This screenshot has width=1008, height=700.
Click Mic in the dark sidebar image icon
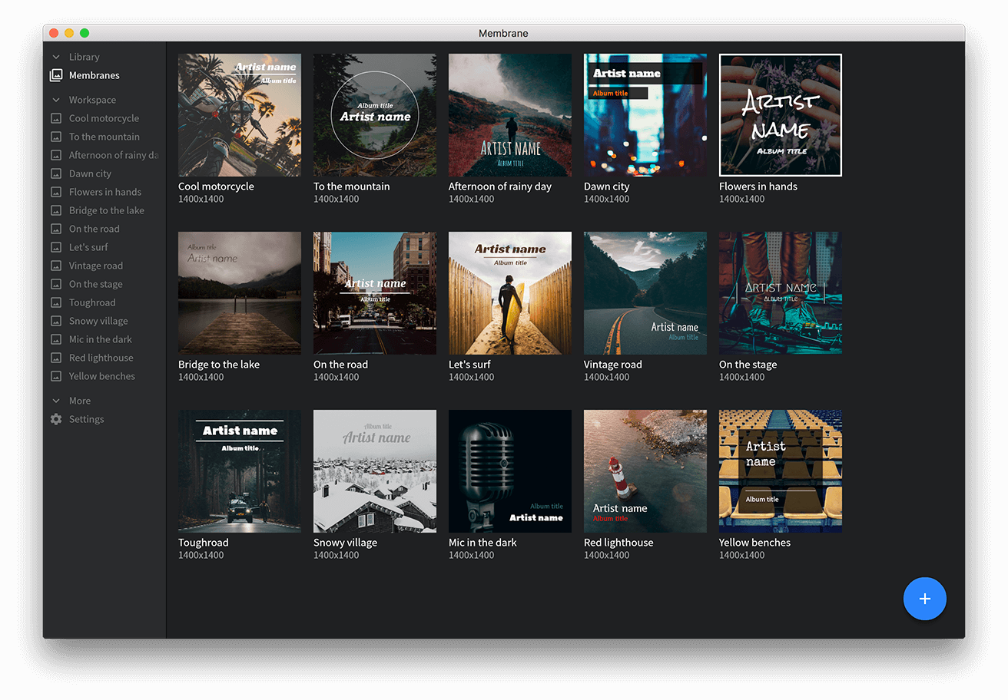point(56,339)
